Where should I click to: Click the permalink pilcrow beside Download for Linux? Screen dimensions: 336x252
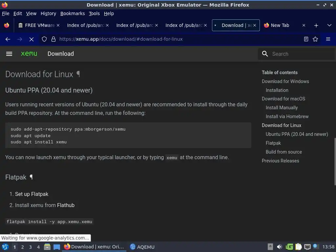point(78,74)
